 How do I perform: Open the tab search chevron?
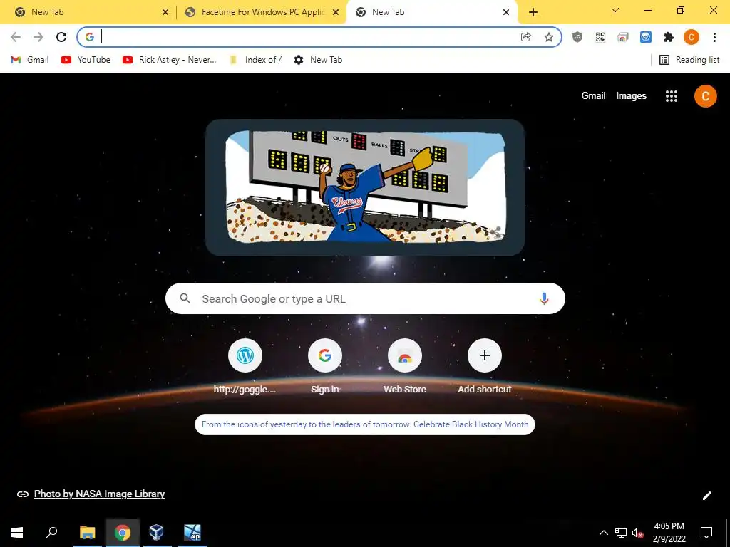coord(615,10)
